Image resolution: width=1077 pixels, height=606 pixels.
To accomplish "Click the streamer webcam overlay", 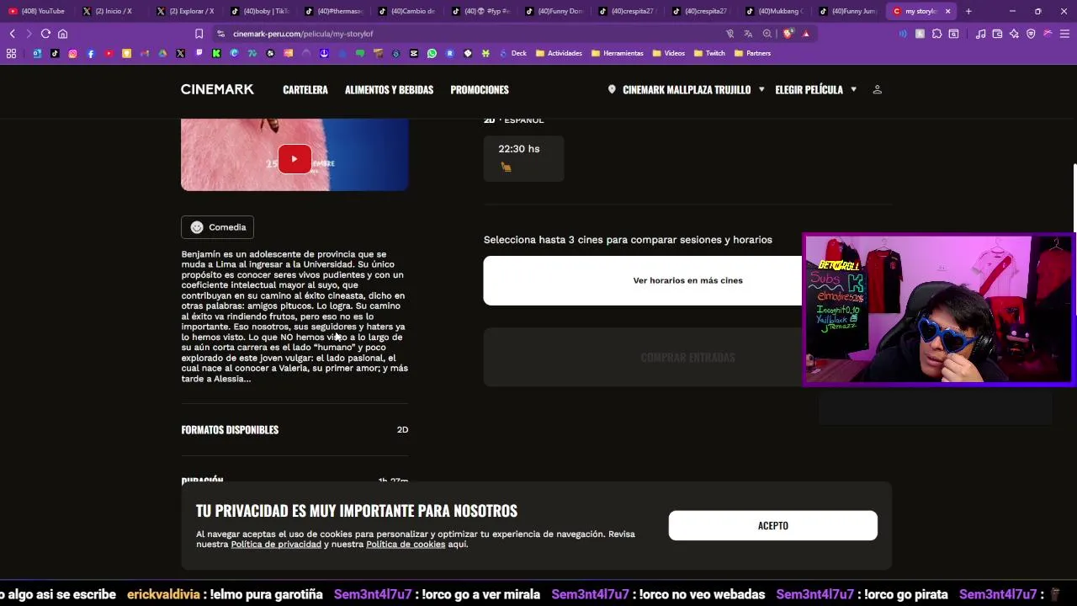I will [938, 310].
